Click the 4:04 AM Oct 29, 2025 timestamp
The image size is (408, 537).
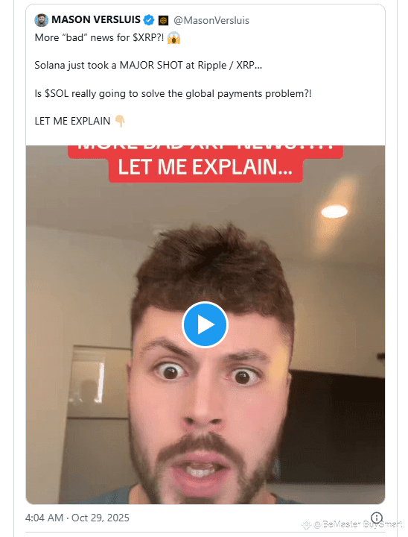point(77,518)
